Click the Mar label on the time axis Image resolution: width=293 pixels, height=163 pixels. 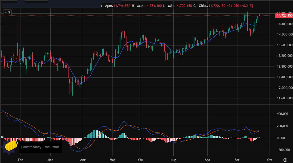[x=50, y=160]
